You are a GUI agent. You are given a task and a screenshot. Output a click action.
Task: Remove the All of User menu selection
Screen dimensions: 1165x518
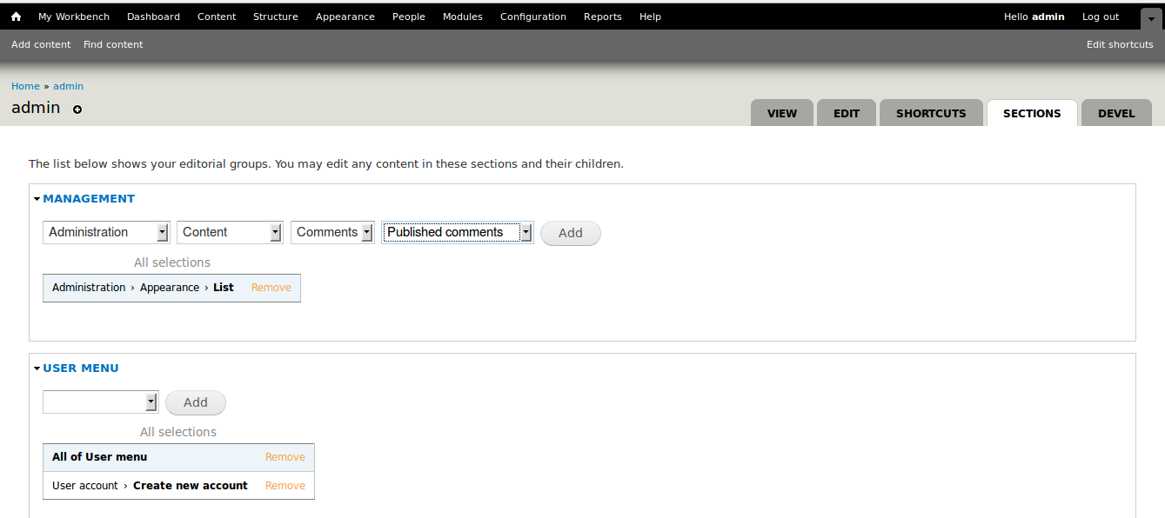pyautogui.click(x=285, y=456)
